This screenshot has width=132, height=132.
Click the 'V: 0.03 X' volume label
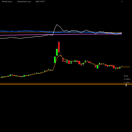click(x=127, y=79)
